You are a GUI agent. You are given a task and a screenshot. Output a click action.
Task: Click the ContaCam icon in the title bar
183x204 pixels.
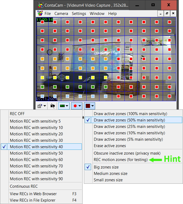point(41,5)
